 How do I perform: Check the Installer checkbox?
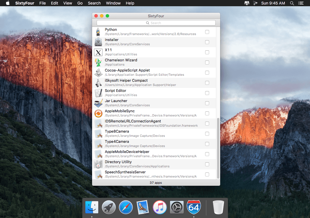(207, 42)
